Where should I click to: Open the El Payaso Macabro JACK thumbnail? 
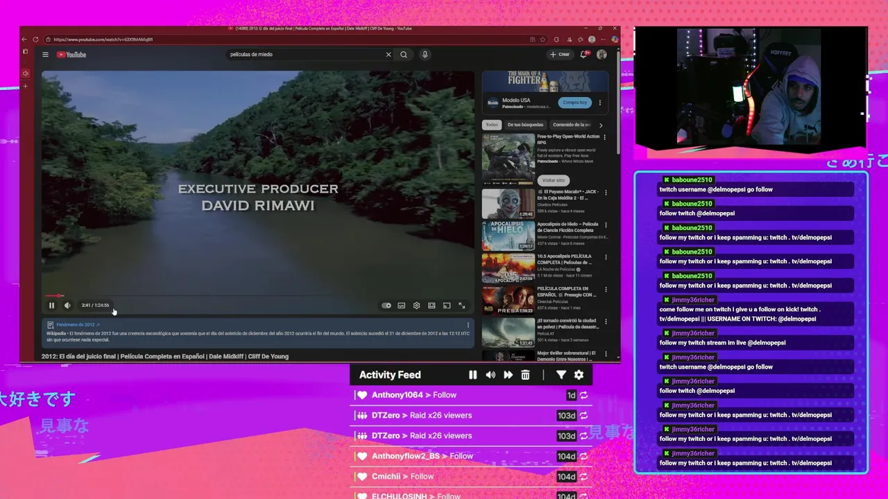509,204
